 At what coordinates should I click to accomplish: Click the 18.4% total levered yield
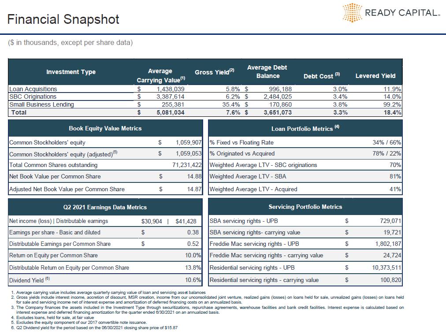coord(392,112)
